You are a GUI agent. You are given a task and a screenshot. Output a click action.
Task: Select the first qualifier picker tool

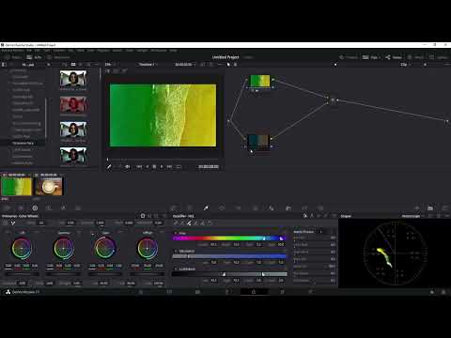click(176, 223)
